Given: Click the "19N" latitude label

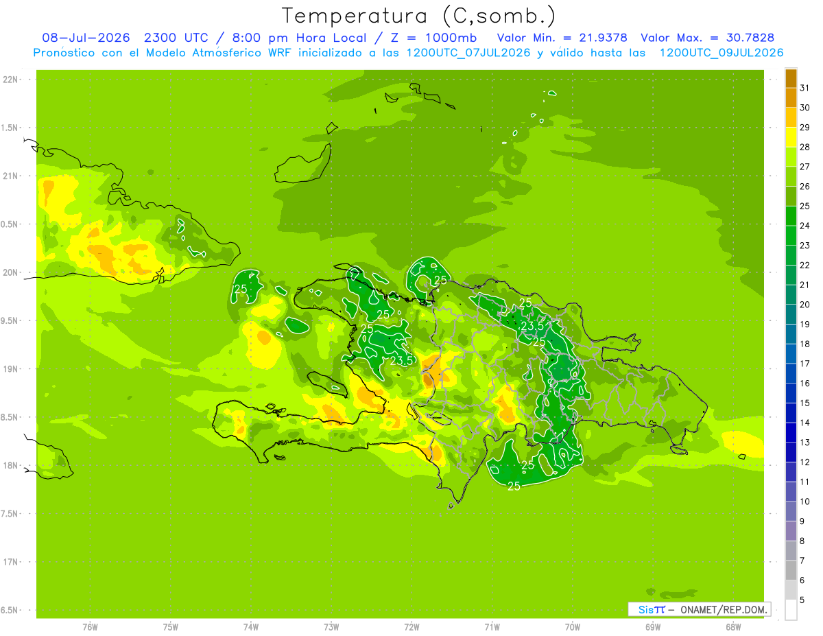Looking at the screenshot, I should pos(11,369).
